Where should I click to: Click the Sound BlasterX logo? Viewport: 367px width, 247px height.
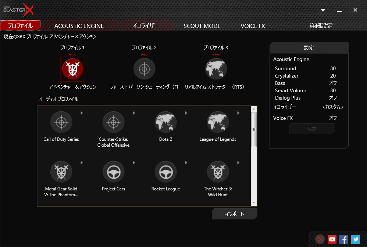18,10
